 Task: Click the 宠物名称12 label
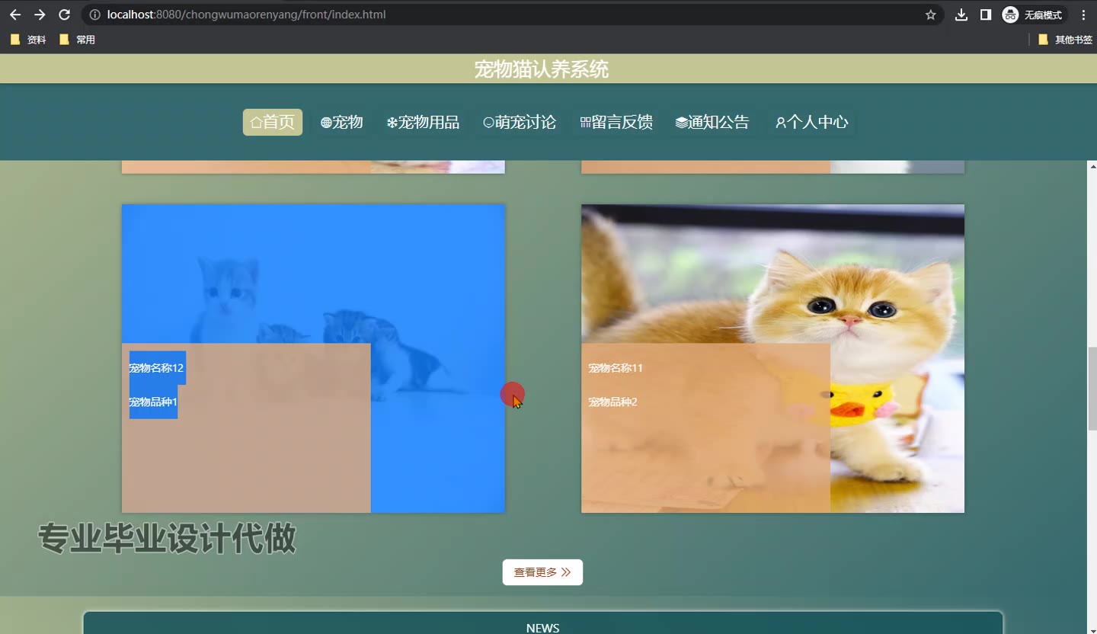pos(156,368)
